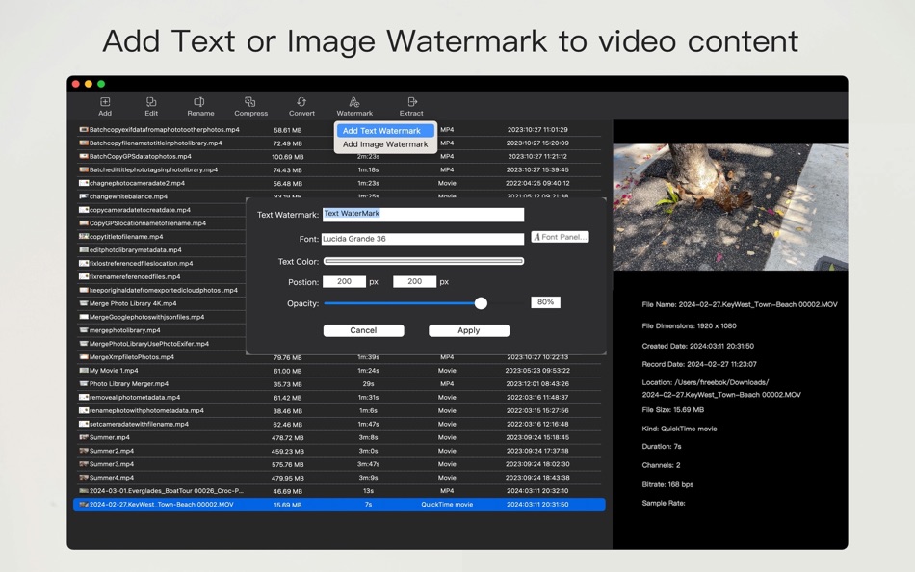The height and width of the screenshot is (572, 915).
Task: Choose Add Text Watermark from the menu
Action: [x=383, y=131]
